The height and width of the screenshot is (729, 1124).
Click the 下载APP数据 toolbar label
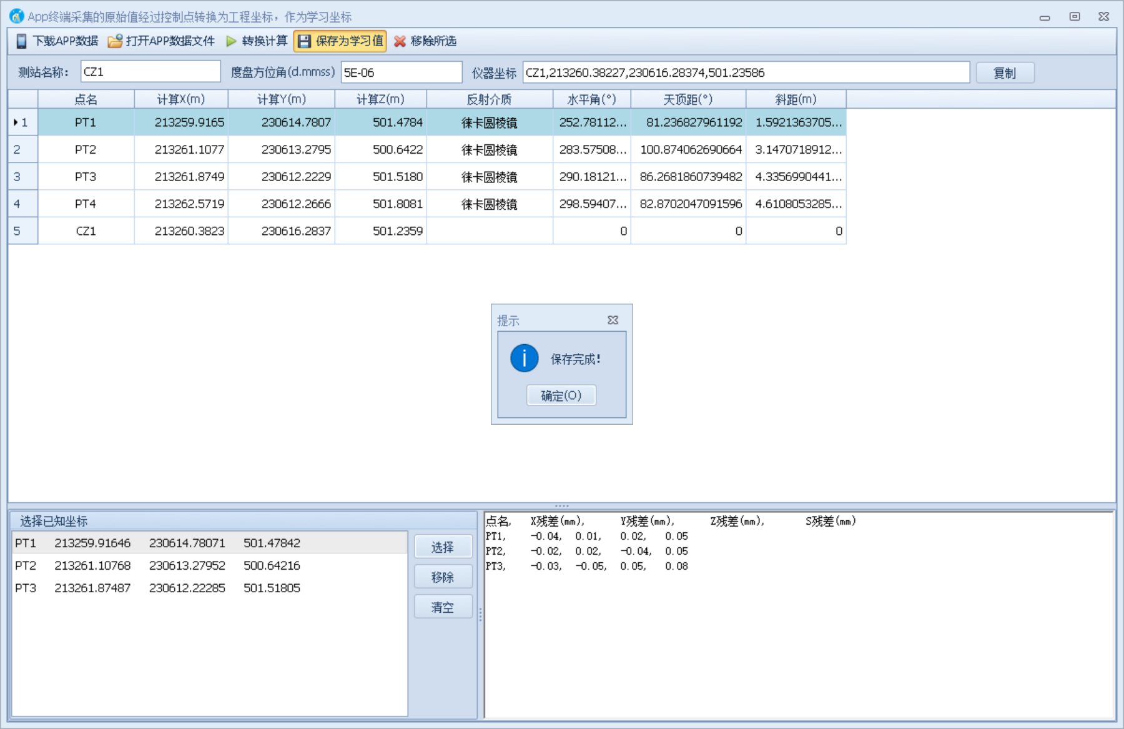click(x=66, y=41)
